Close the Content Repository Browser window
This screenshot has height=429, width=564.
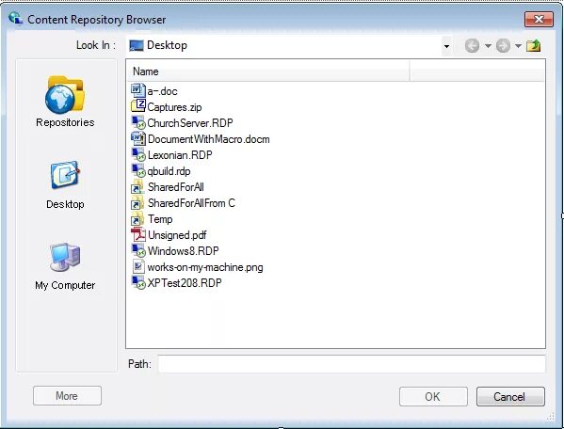pyautogui.click(x=539, y=19)
